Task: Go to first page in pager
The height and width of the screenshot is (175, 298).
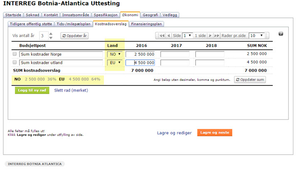Action: [x=162, y=35]
